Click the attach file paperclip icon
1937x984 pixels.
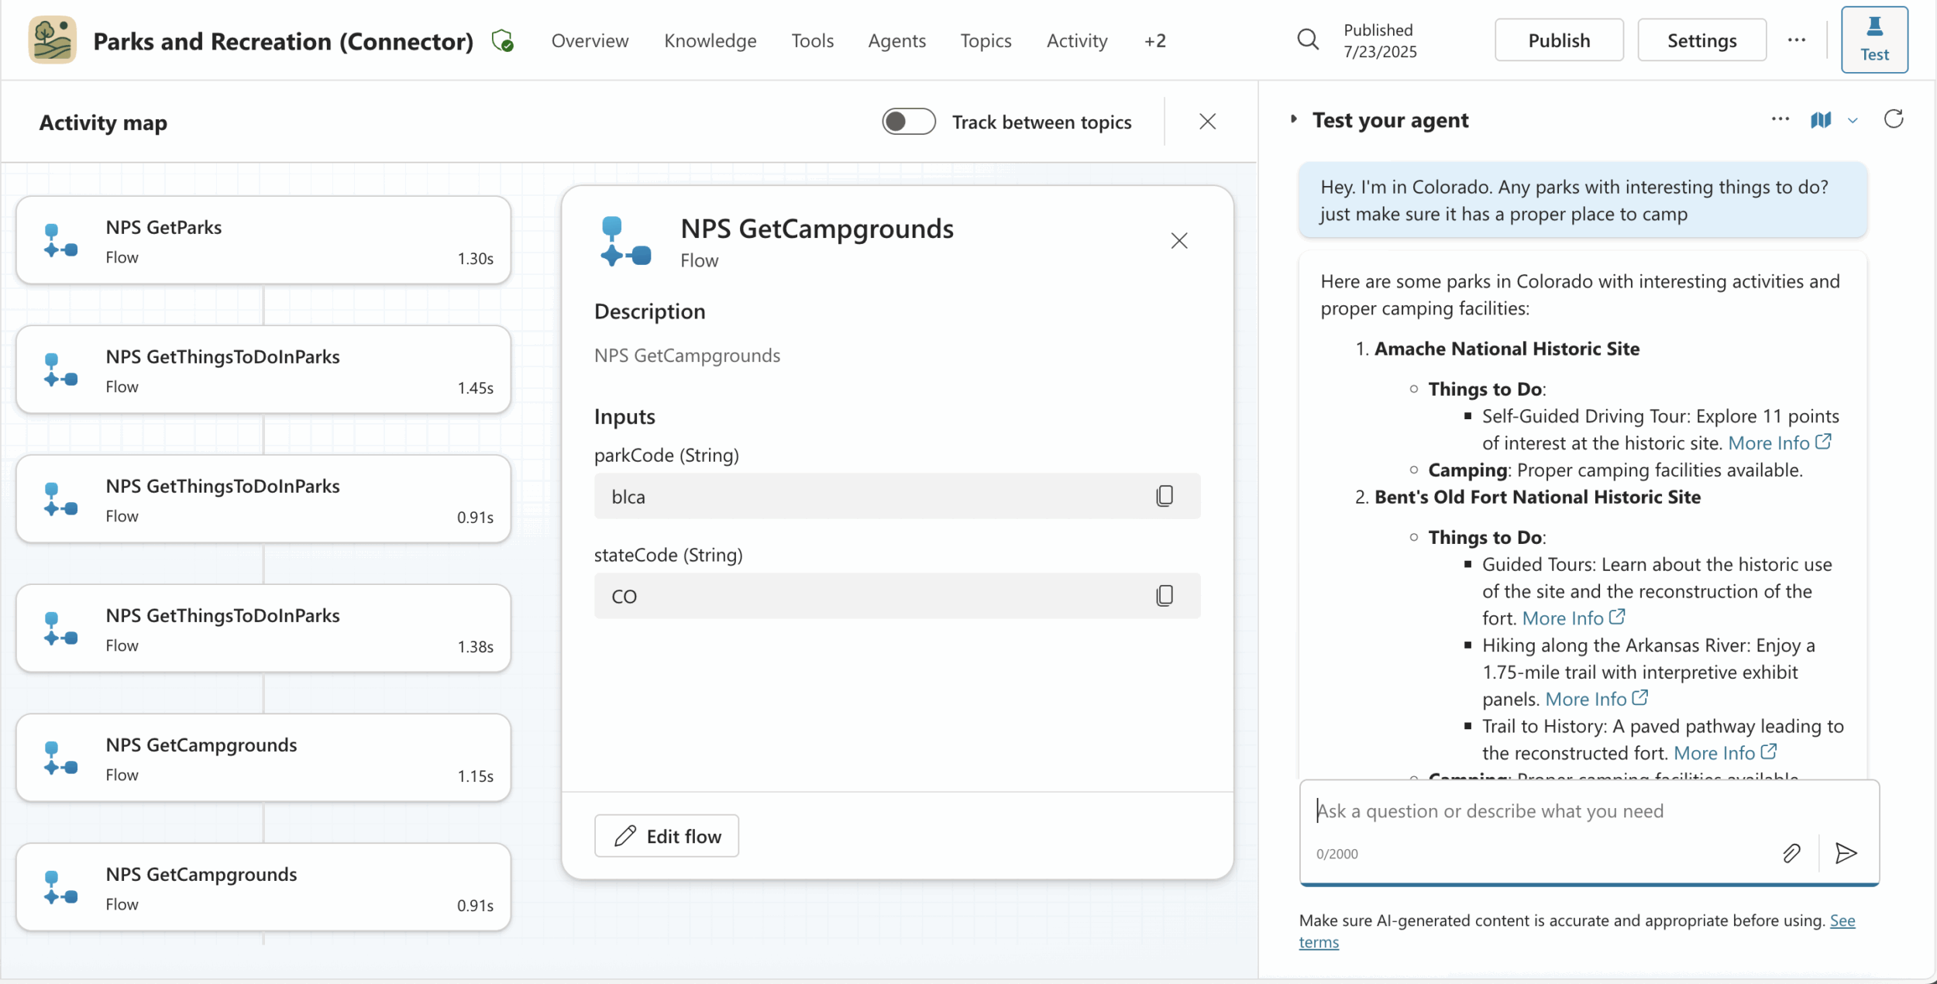(1791, 853)
